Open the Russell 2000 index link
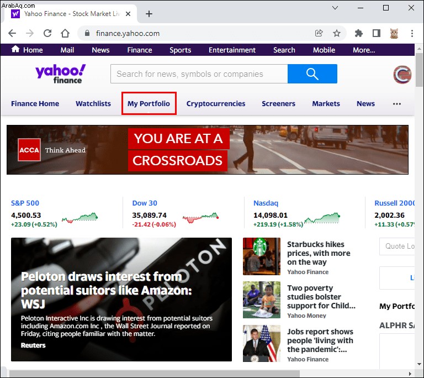The width and height of the screenshot is (424, 378). pos(394,203)
